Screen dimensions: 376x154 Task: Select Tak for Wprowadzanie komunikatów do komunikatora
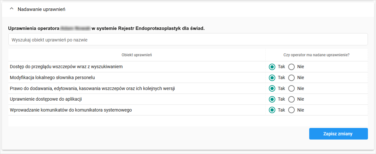coord(272,110)
